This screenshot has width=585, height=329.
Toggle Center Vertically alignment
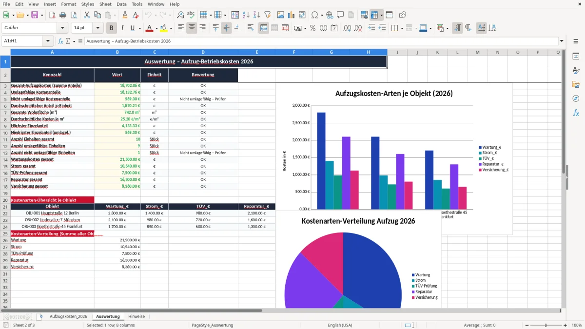point(226,28)
